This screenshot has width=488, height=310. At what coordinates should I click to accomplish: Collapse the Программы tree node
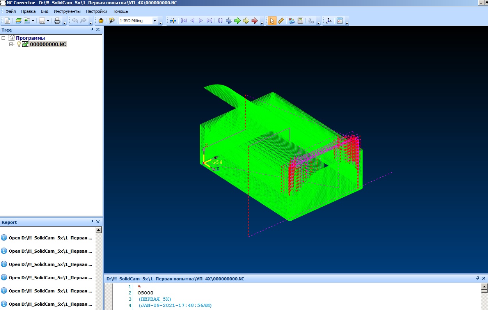[4, 38]
